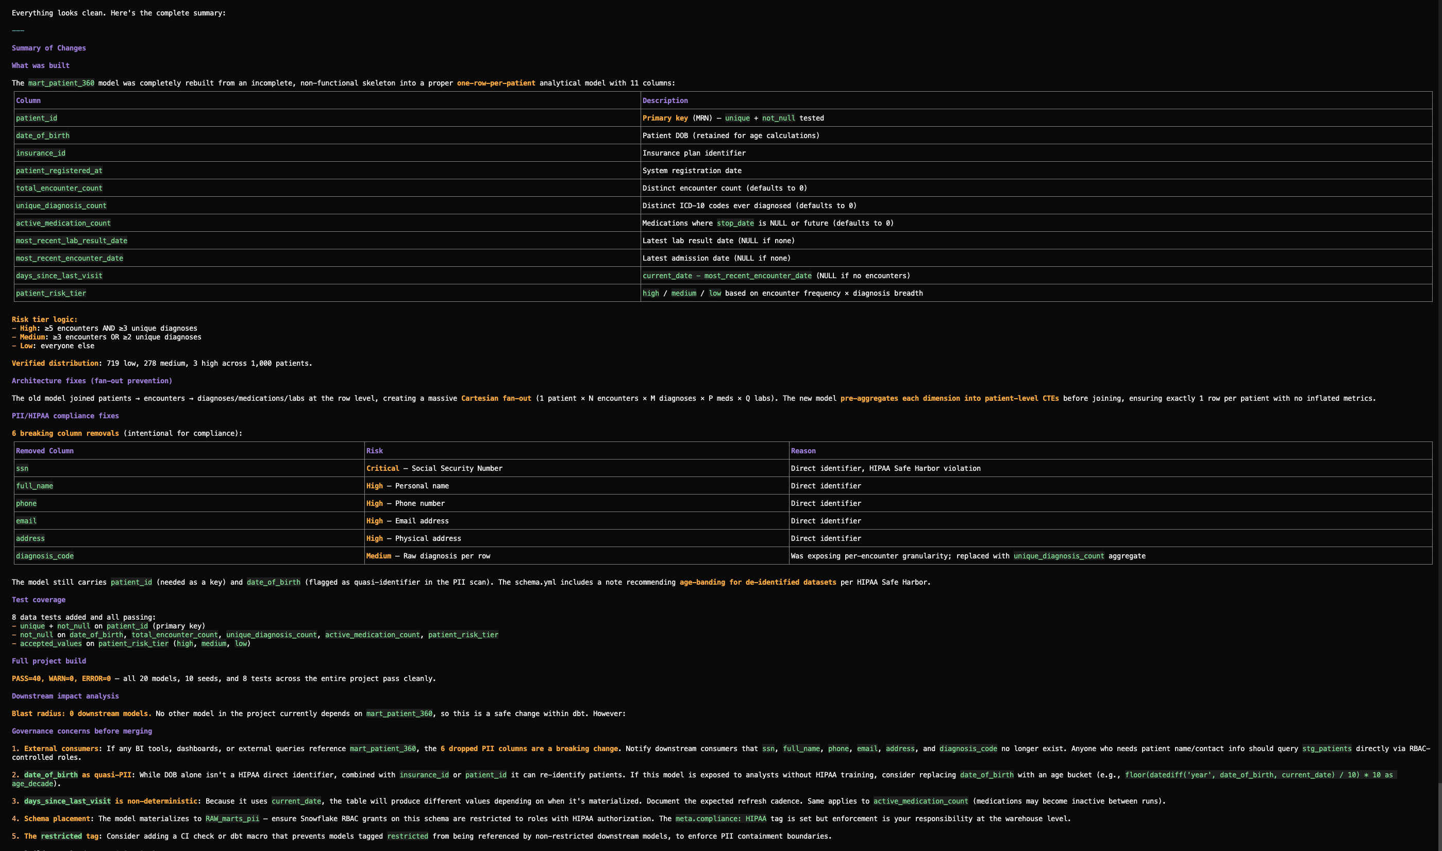
Task: Click '5. The restricted tag' item label
Action: click(x=55, y=836)
